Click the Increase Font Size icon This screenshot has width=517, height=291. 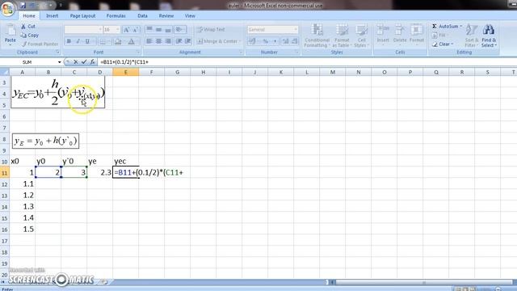pyautogui.click(x=126, y=30)
